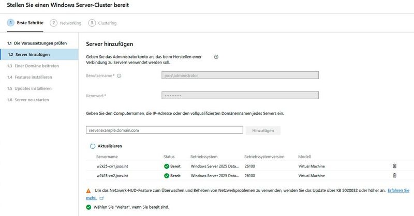Click green Bereit status icon for w2k25-cn1
This screenshot has height=216, width=414.
[167, 166]
